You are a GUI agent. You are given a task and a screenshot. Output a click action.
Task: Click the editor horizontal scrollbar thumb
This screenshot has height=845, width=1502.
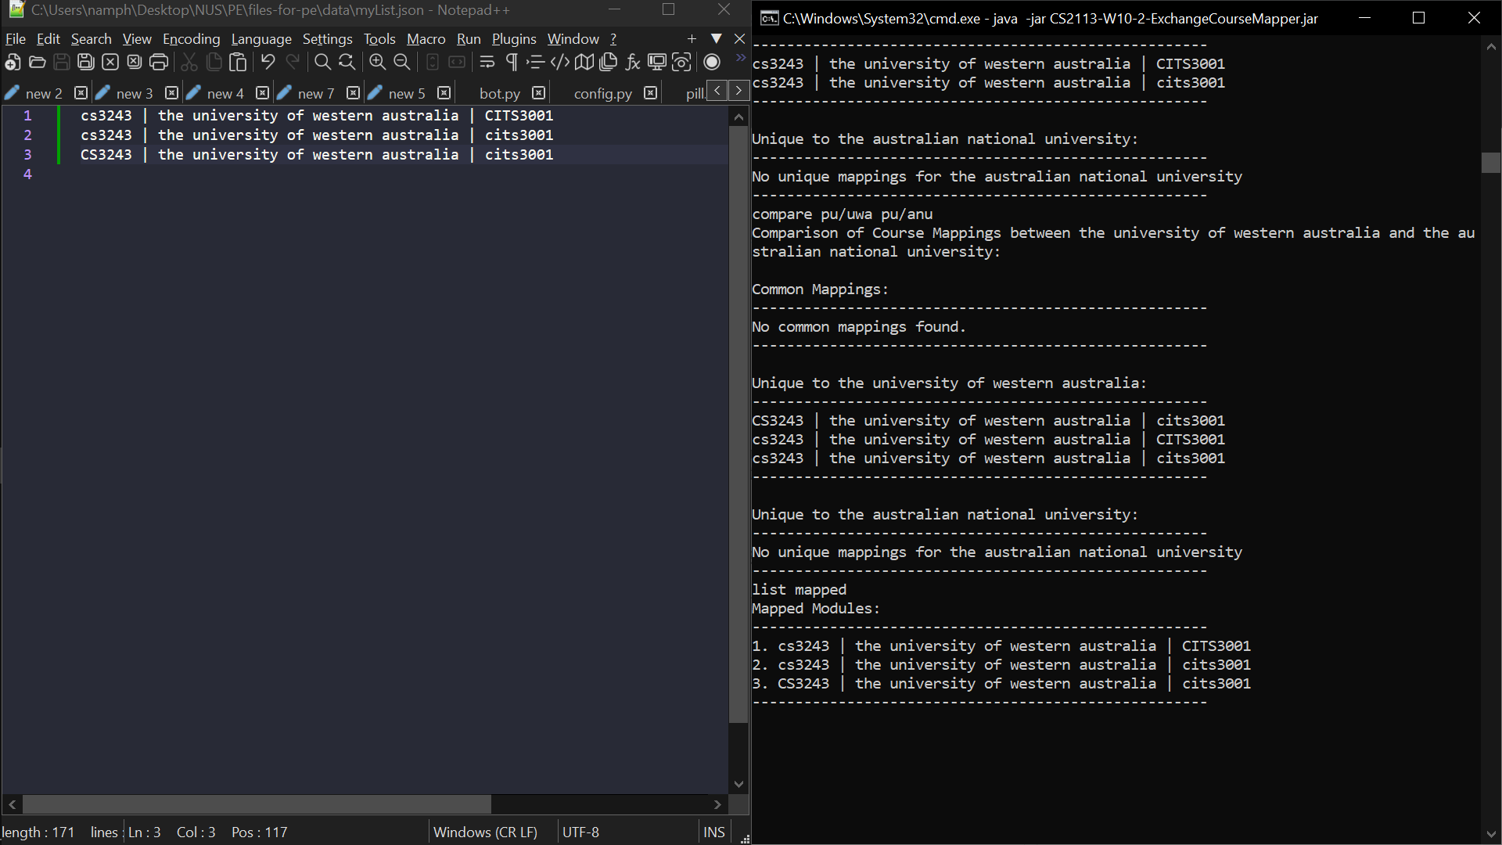click(x=257, y=804)
